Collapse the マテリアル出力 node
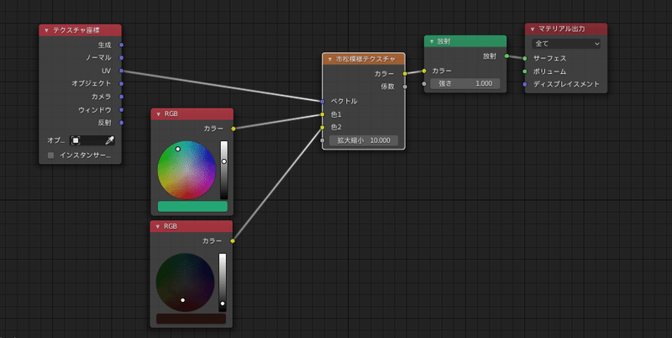The width and height of the screenshot is (672, 338). tap(533, 29)
